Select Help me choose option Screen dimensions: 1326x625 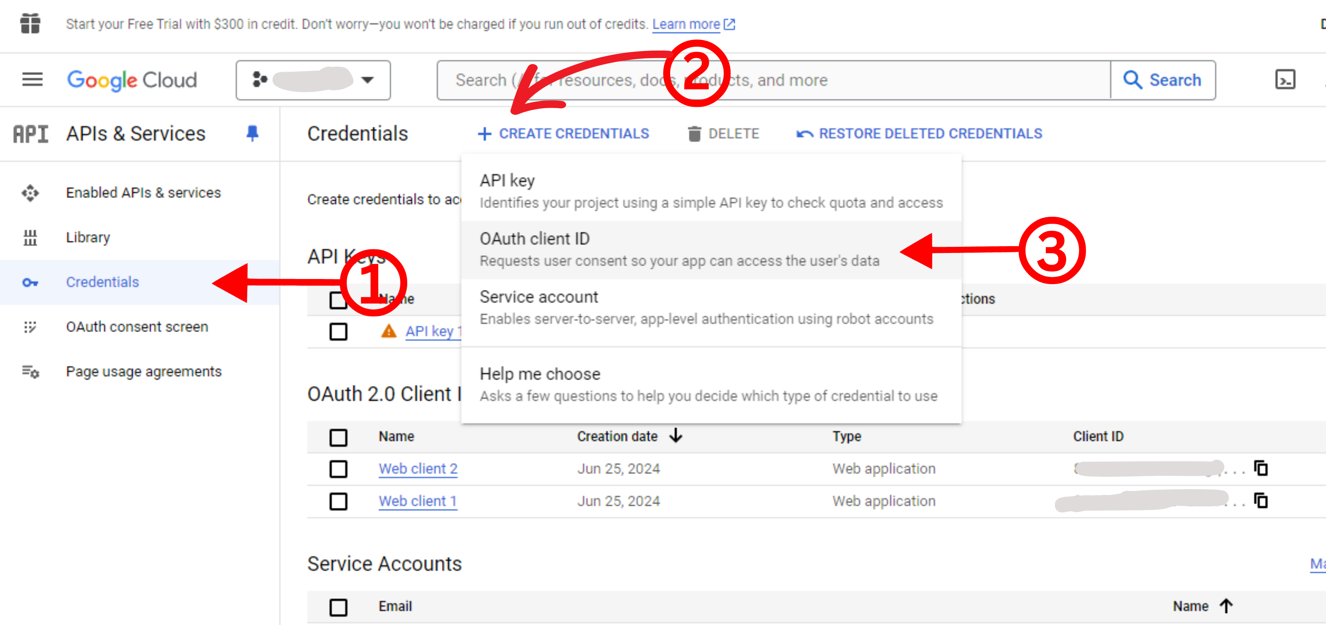pyautogui.click(x=711, y=384)
